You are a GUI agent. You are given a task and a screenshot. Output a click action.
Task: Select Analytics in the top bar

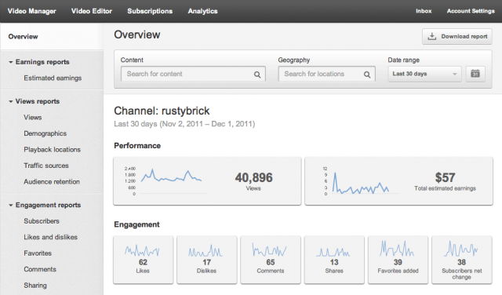202,11
